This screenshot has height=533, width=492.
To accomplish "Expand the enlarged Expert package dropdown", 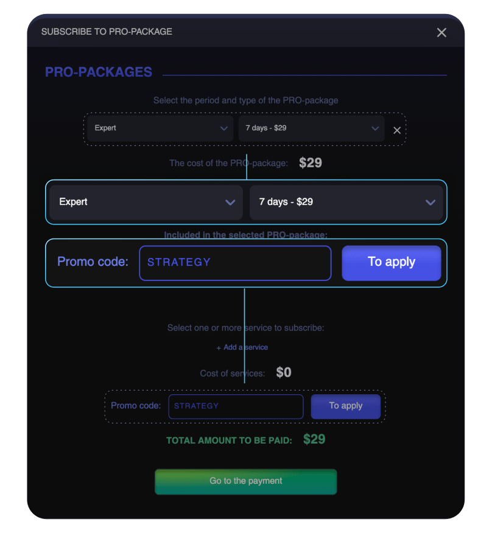I will click(146, 202).
